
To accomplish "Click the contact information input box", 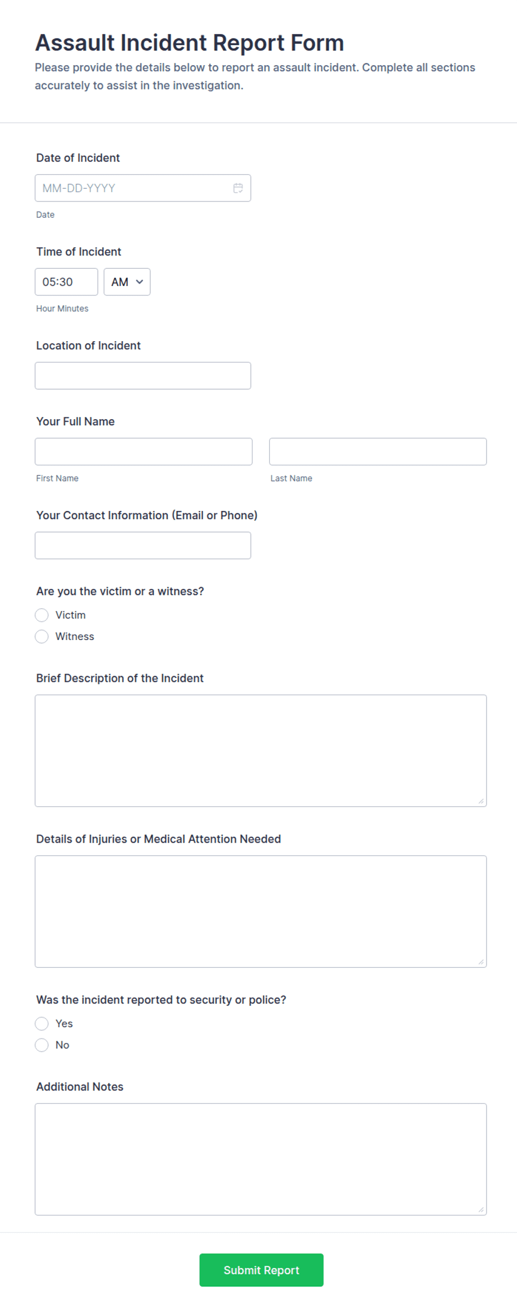I will tap(142, 545).
